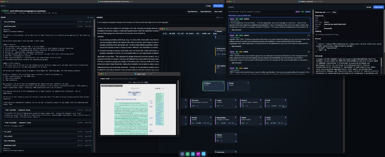
Task: Click the Export audit button
Action: click(x=218, y=12)
